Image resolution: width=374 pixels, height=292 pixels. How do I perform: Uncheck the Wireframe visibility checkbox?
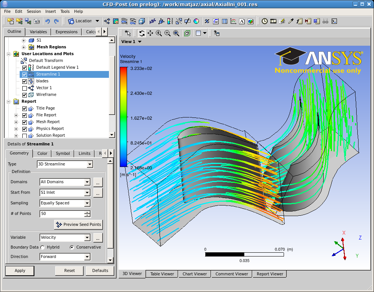pyautogui.click(x=25, y=94)
